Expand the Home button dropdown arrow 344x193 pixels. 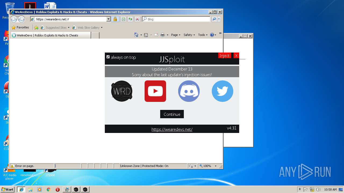[141, 35]
